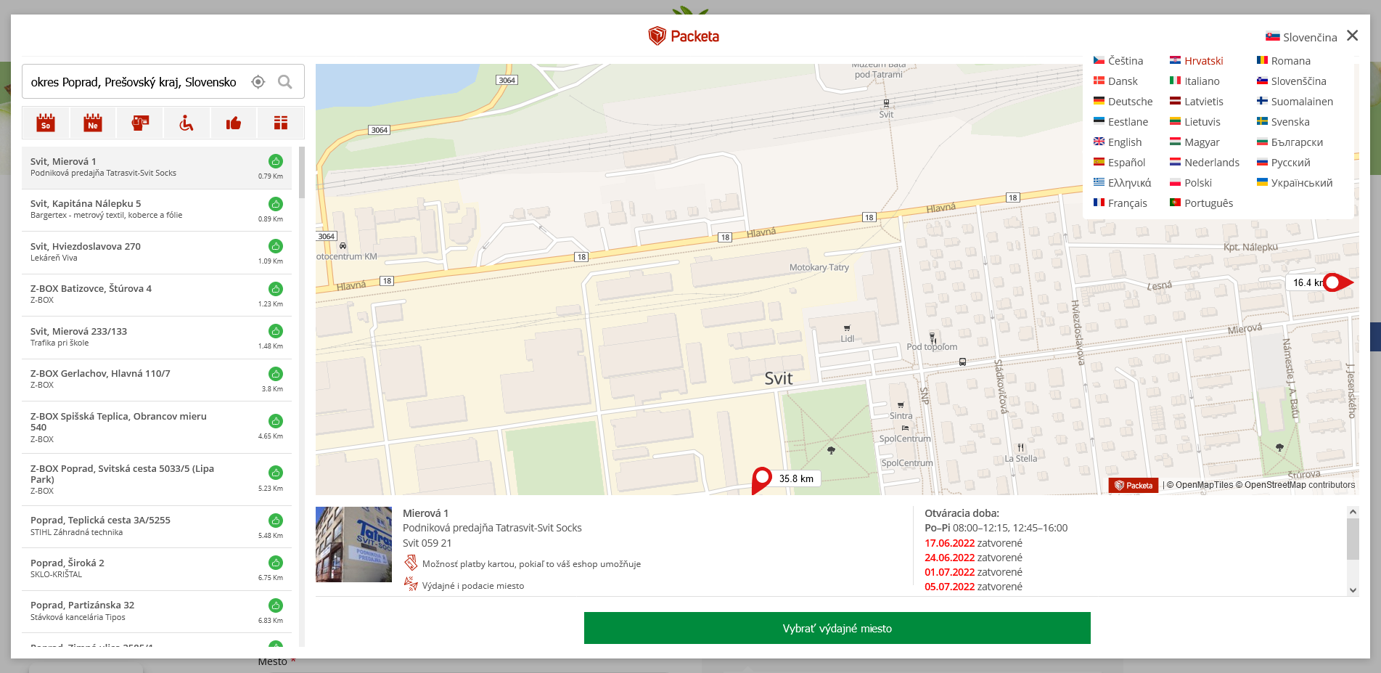This screenshot has width=1381, height=673.
Task: Toggle the Sunday (Ne) opening filter
Action: [92, 123]
